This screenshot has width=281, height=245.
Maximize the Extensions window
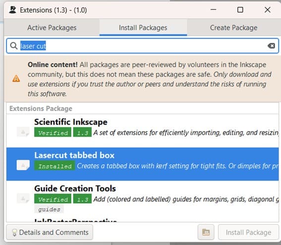[240, 10]
